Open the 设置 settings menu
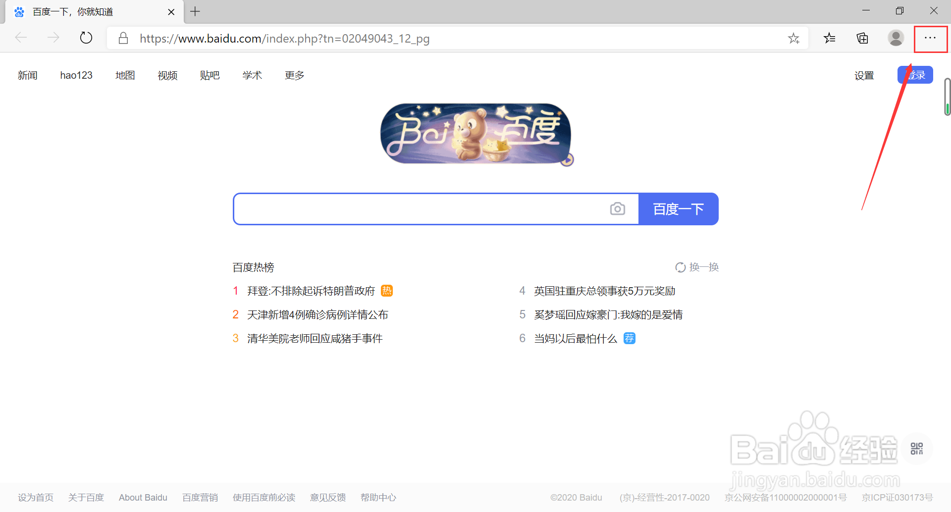 coord(864,76)
